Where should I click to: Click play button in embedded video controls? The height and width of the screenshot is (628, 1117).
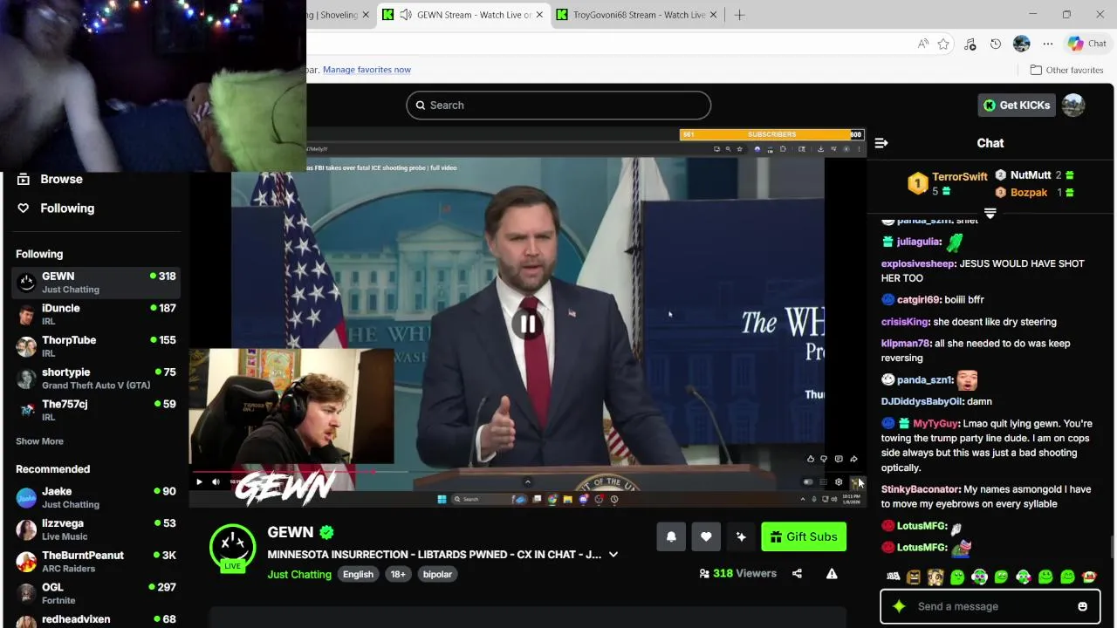199,481
